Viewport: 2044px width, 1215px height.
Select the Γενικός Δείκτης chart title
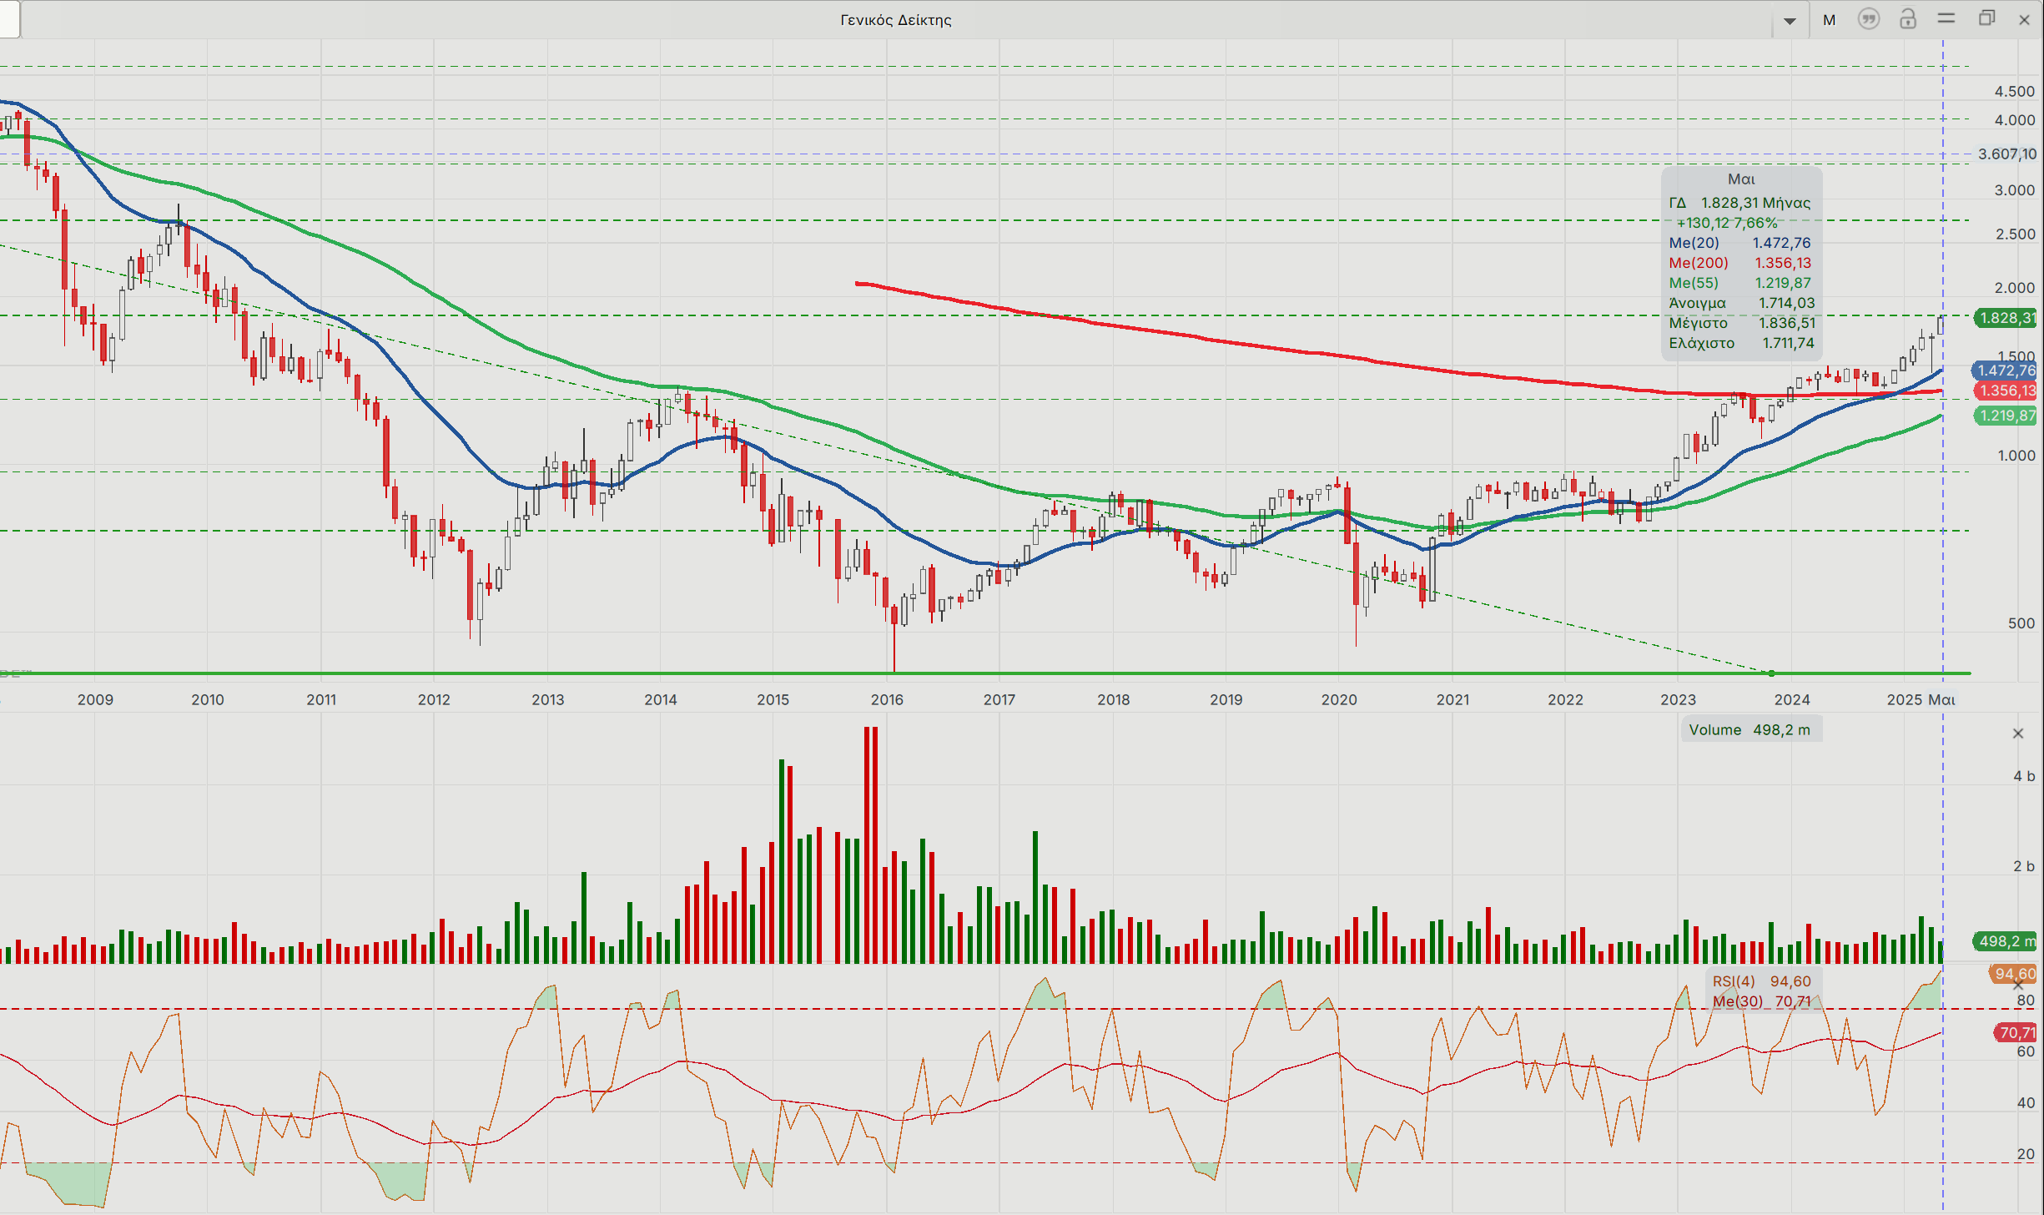[x=895, y=20]
